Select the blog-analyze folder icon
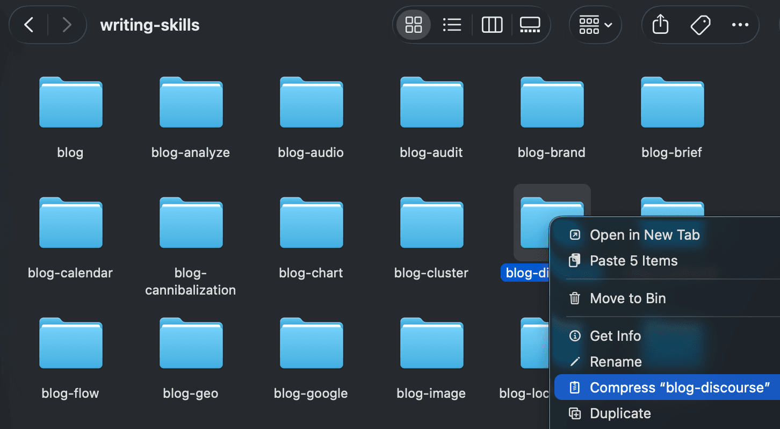Screen dimensions: 780x429 [191, 102]
